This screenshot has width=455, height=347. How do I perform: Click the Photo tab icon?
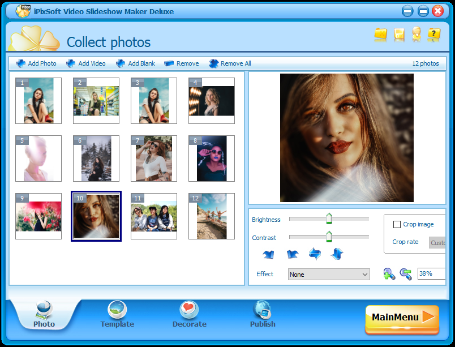point(44,309)
